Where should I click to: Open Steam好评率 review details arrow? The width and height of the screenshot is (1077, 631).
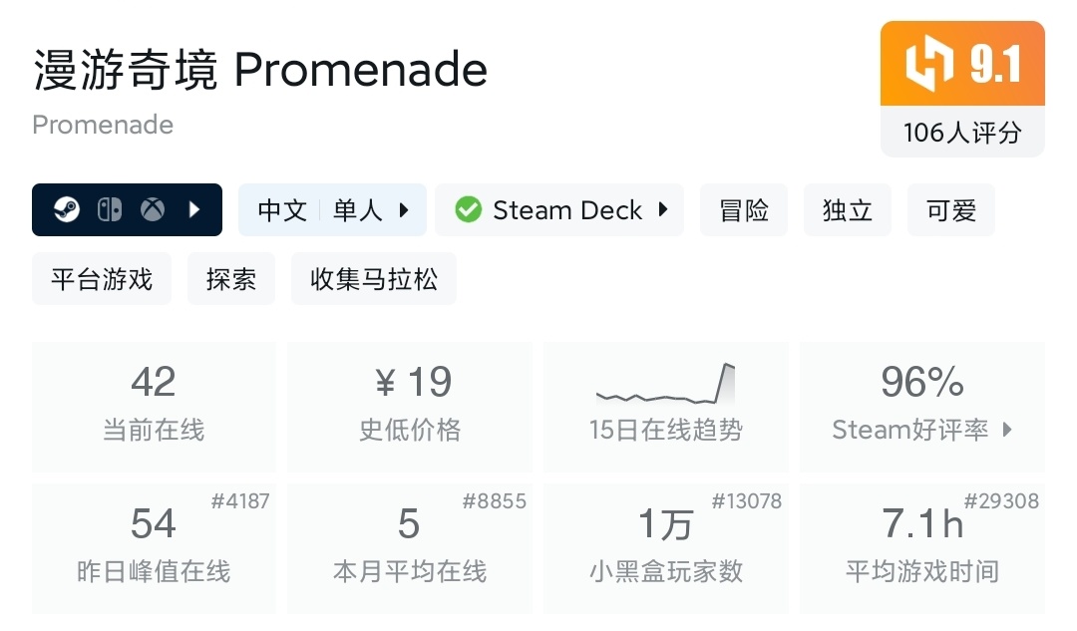pos(1007,430)
